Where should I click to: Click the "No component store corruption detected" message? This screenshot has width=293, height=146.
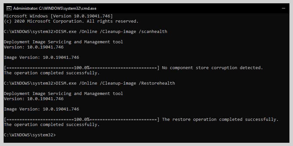tap(212, 68)
